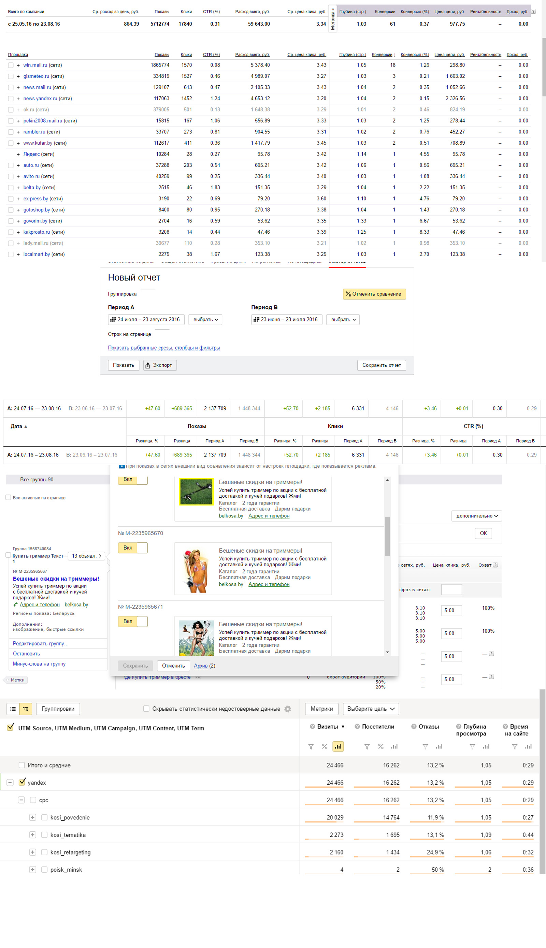Open the Архив link

click(201, 666)
